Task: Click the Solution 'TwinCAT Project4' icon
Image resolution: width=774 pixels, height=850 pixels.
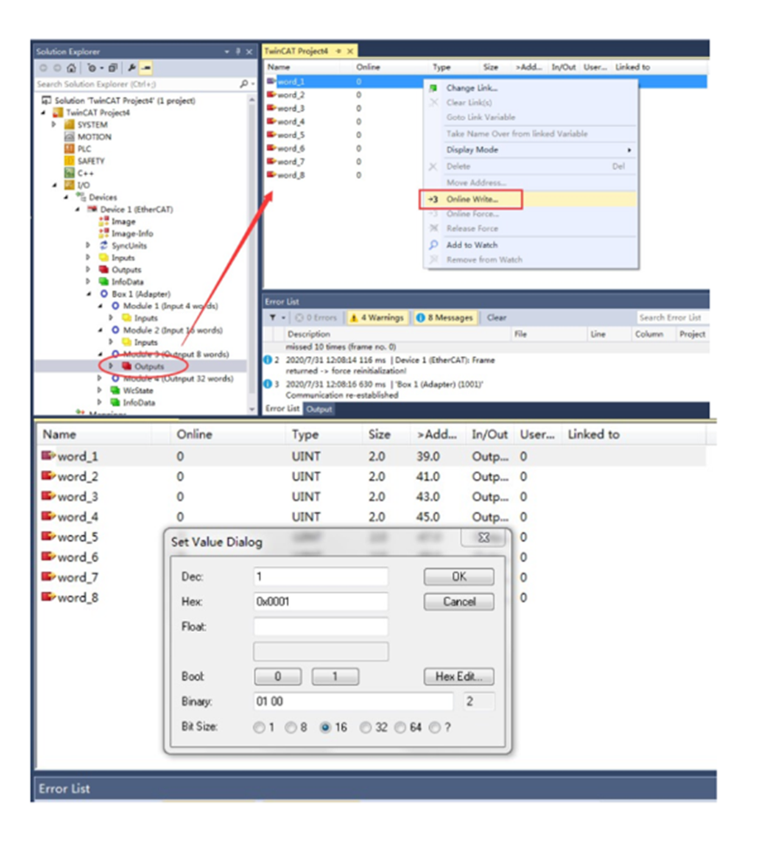Action: (x=47, y=100)
